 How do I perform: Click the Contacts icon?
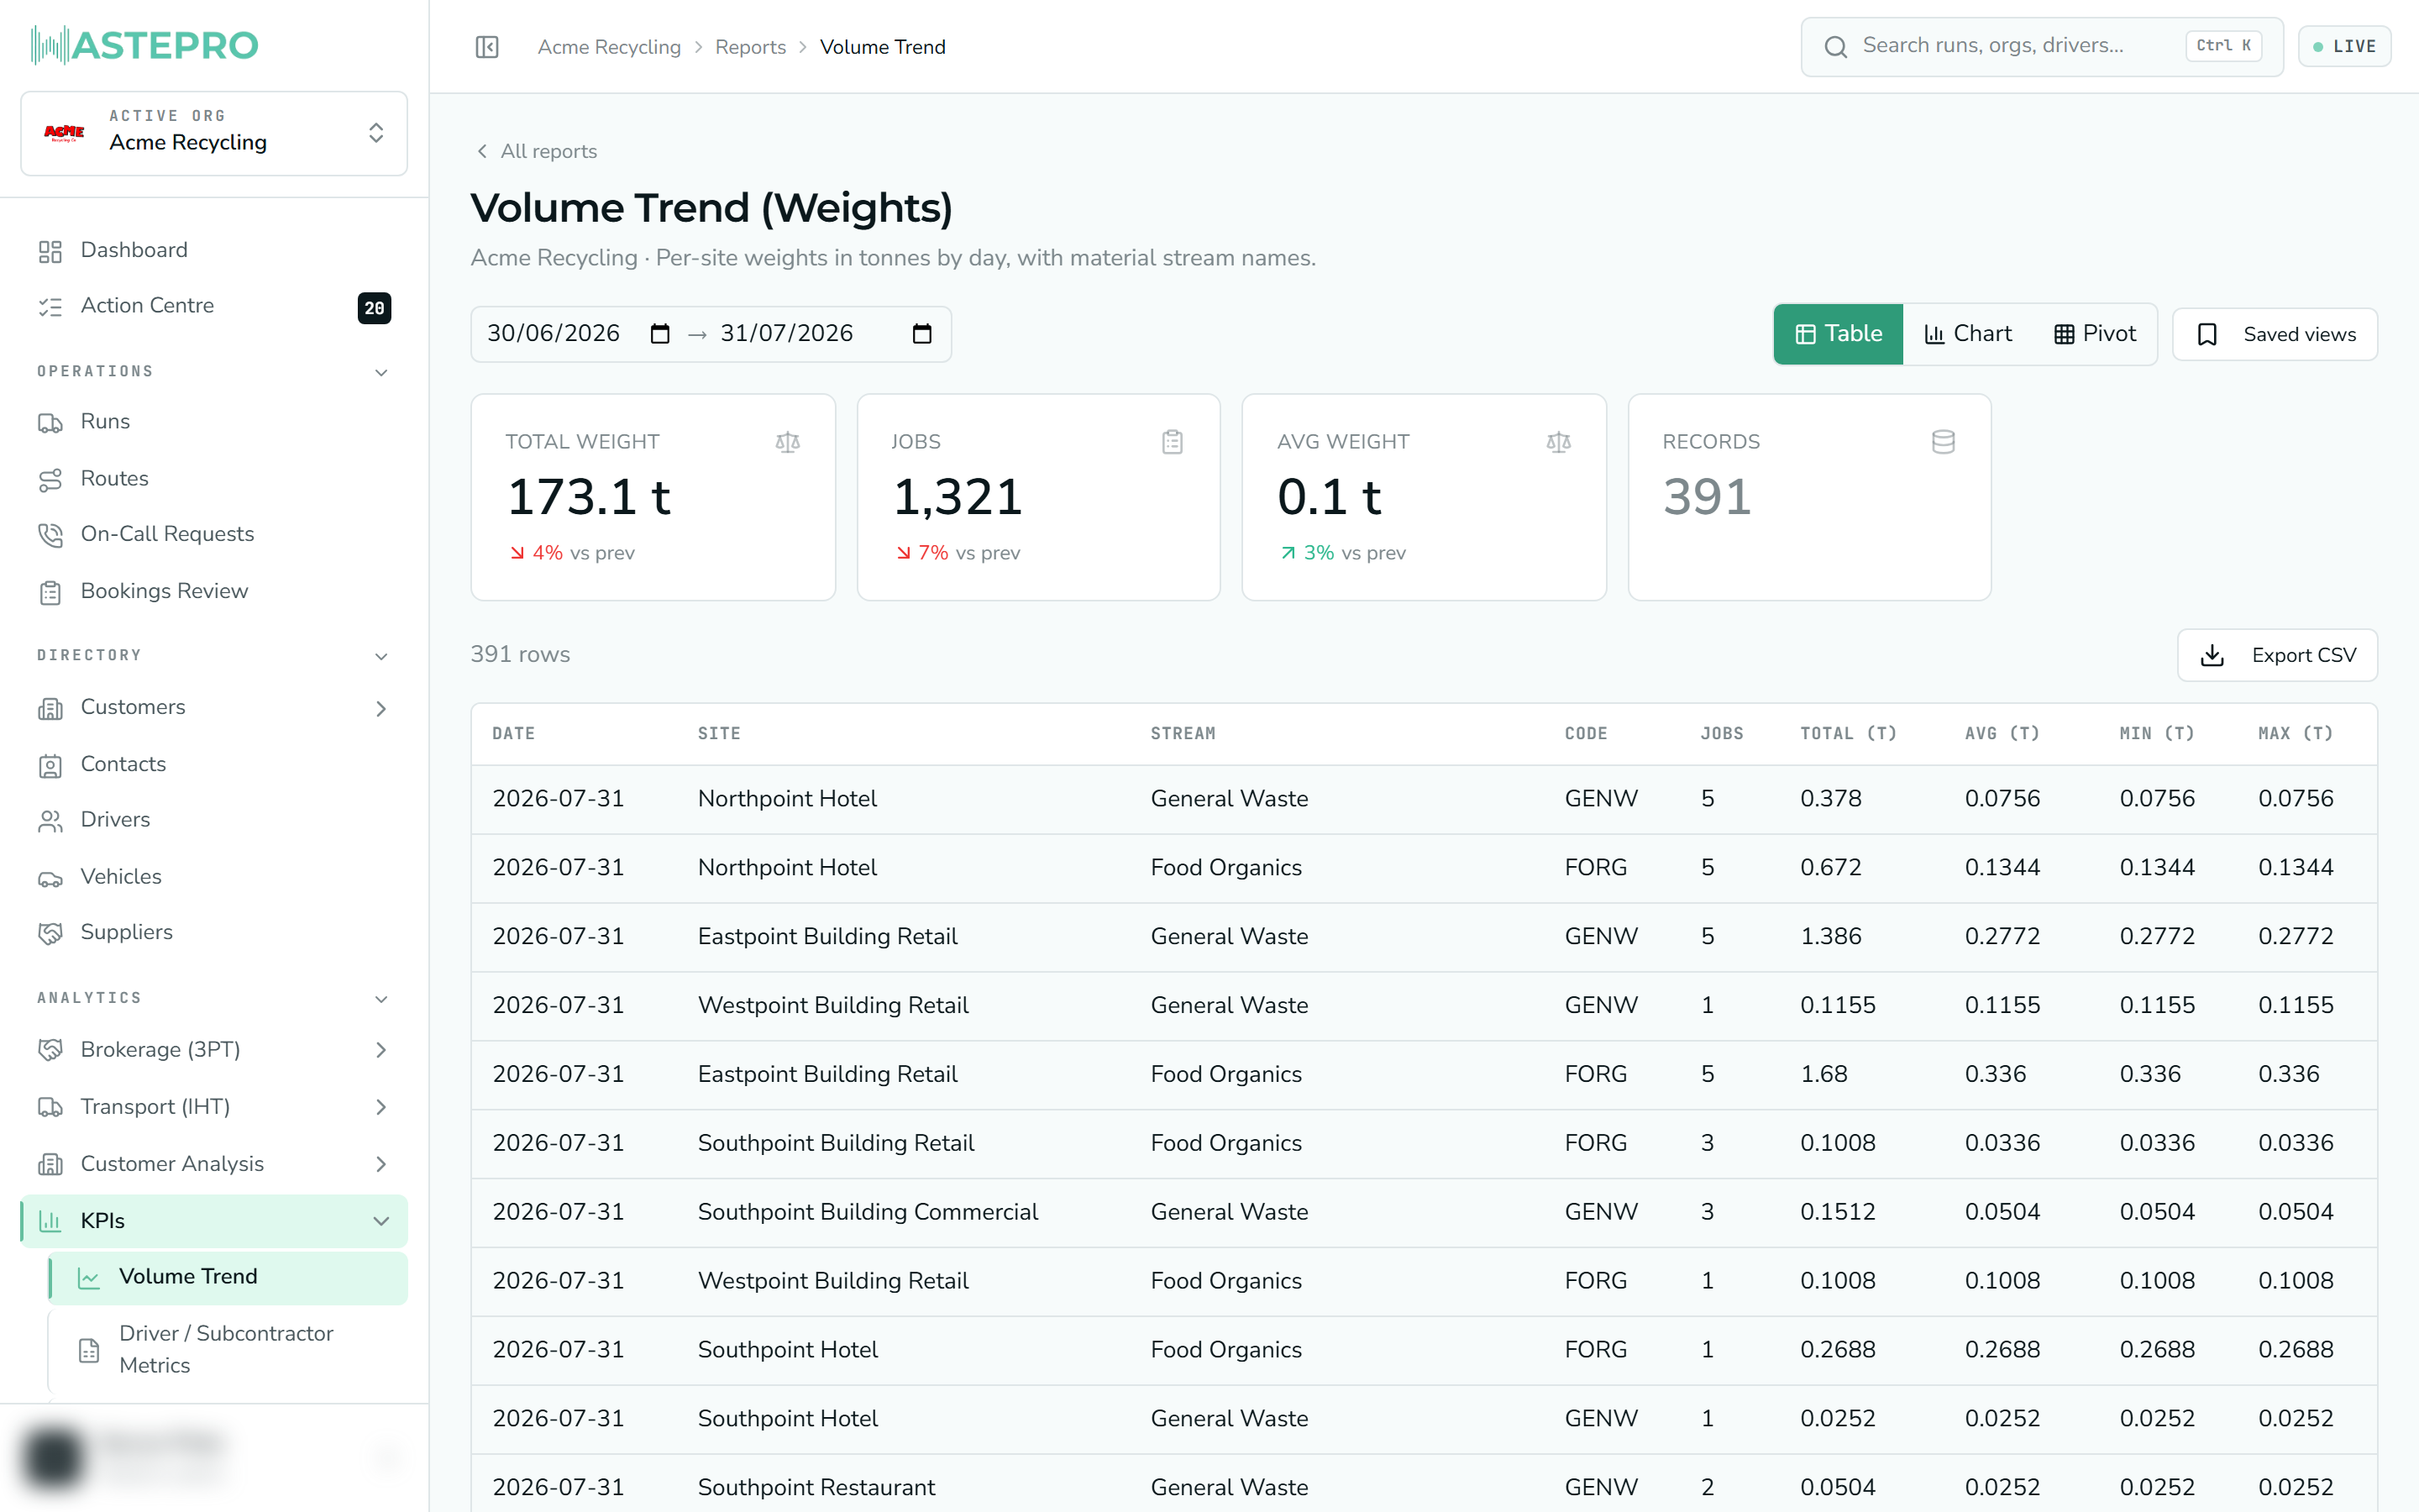[x=50, y=765]
